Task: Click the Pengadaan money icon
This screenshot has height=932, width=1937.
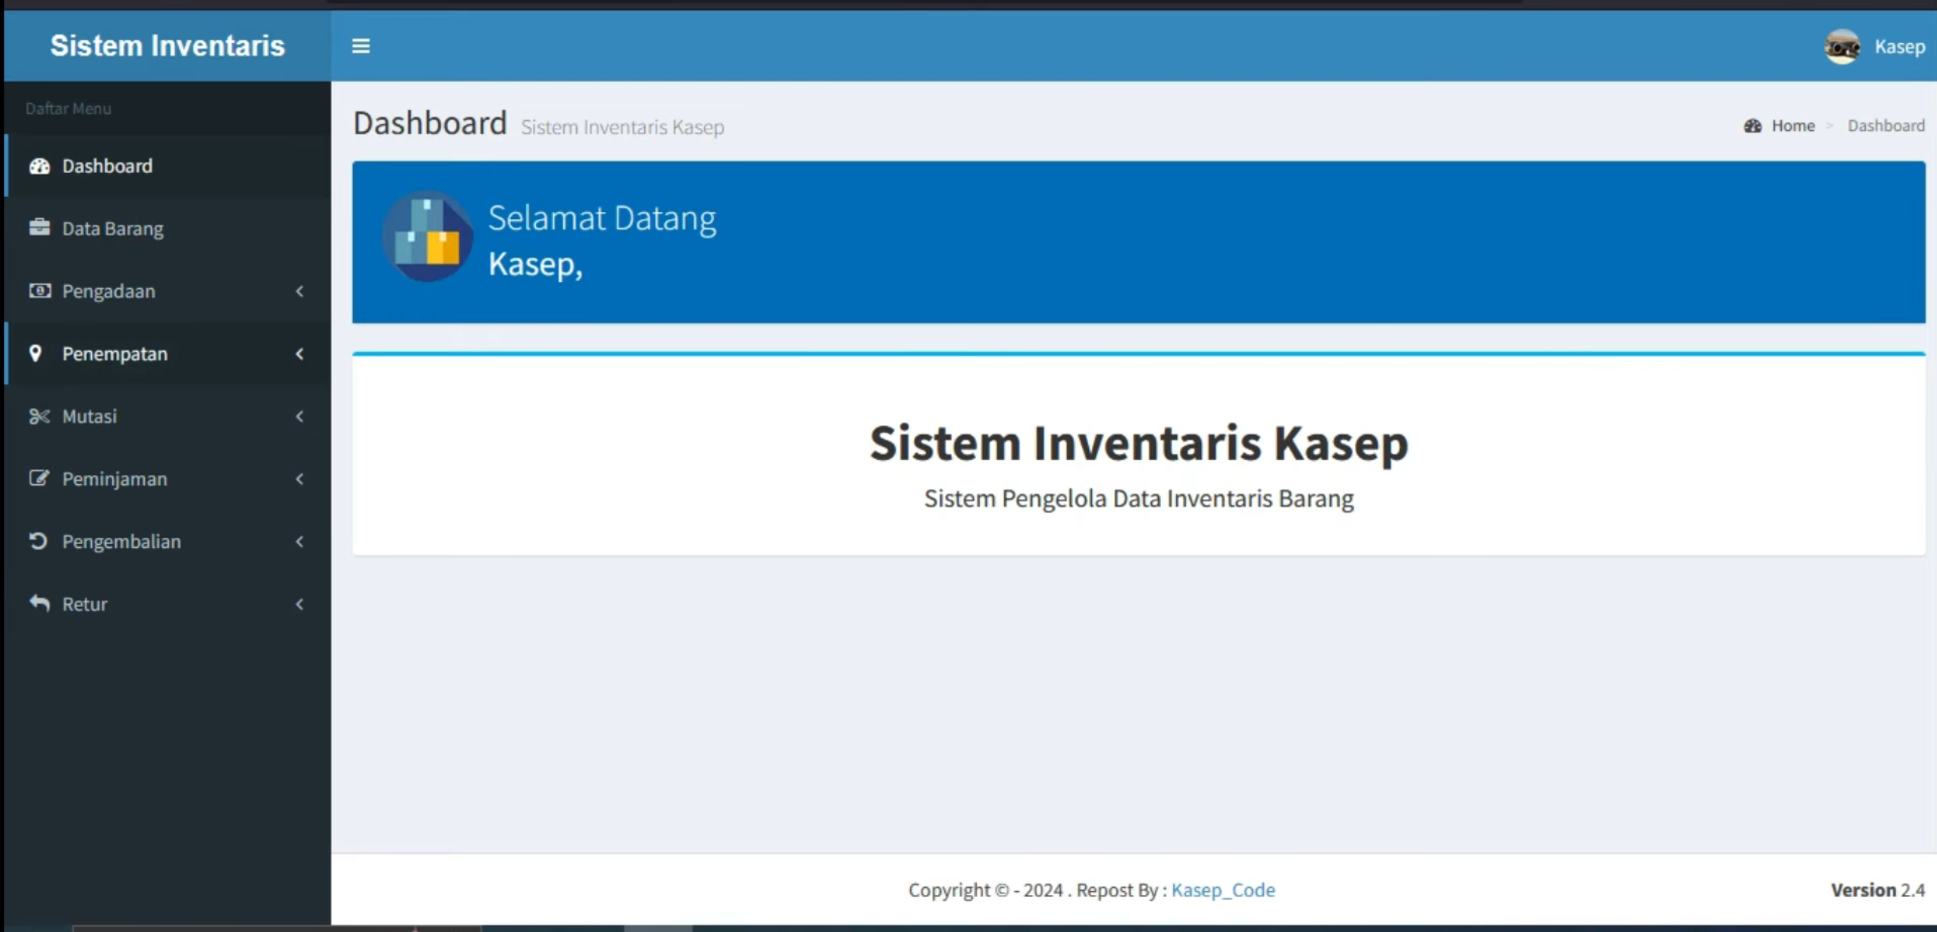Action: click(39, 291)
